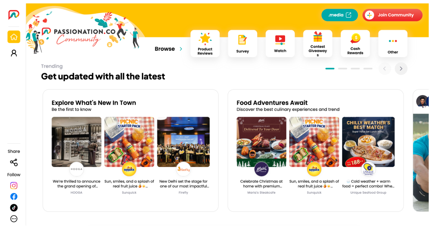Viewport: 429px width, 234px height.
Task: Open the Facebook follow icon
Action: [x=14, y=197]
